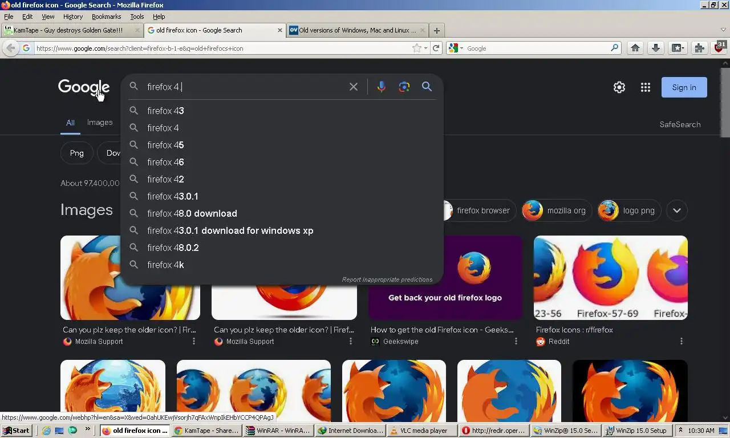730x438 pixels.
Task: Open the History menu
Action: 73,17
